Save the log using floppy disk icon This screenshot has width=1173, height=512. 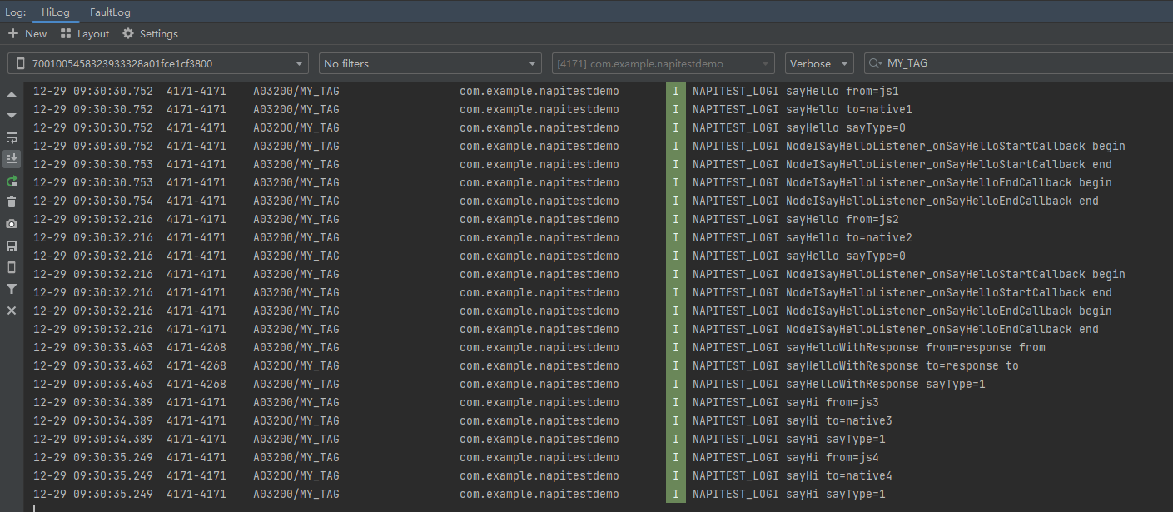[x=12, y=246]
